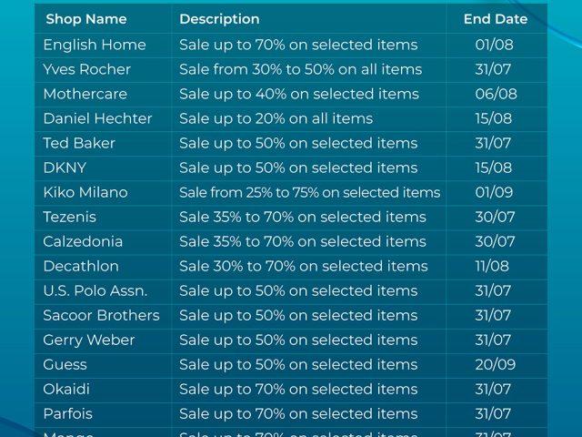Select the Tezenis shop entry
The width and height of the screenshot is (582, 437).
coord(69,217)
